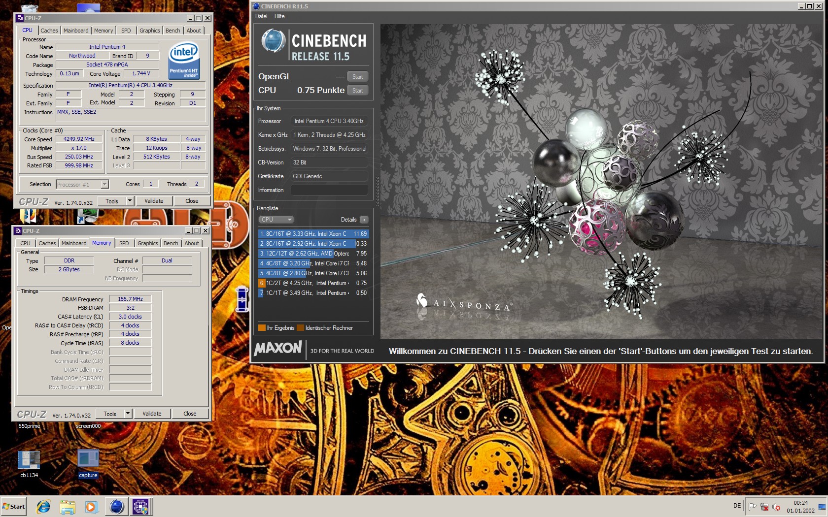The image size is (828, 517).
Task: Click the screen000 desktop label
Action: click(x=88, y=426)
